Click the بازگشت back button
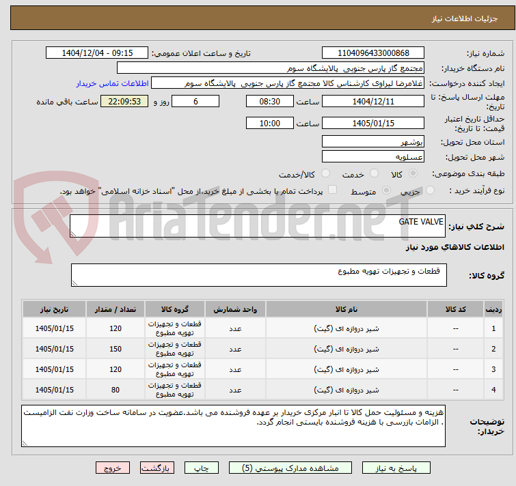Image resolution: width=516 pixels, height=486 pixels. tap(157, 468)
